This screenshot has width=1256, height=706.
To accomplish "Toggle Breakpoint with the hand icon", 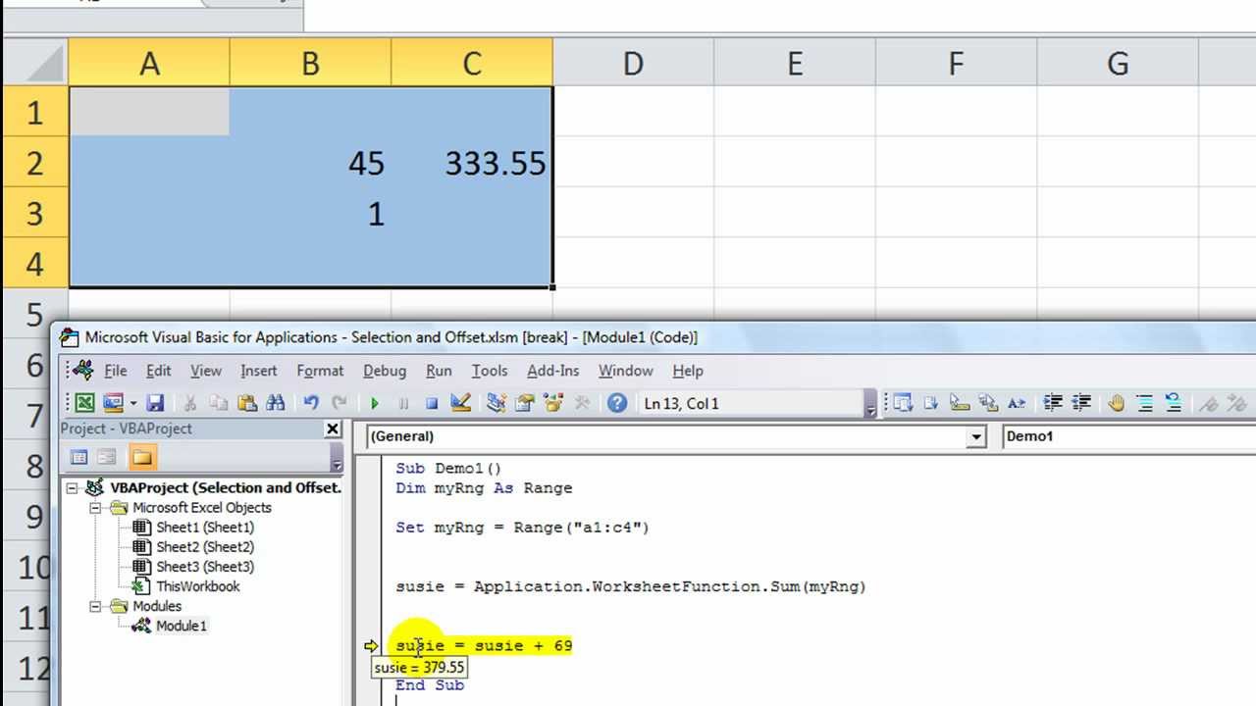I will [1117, 403].
